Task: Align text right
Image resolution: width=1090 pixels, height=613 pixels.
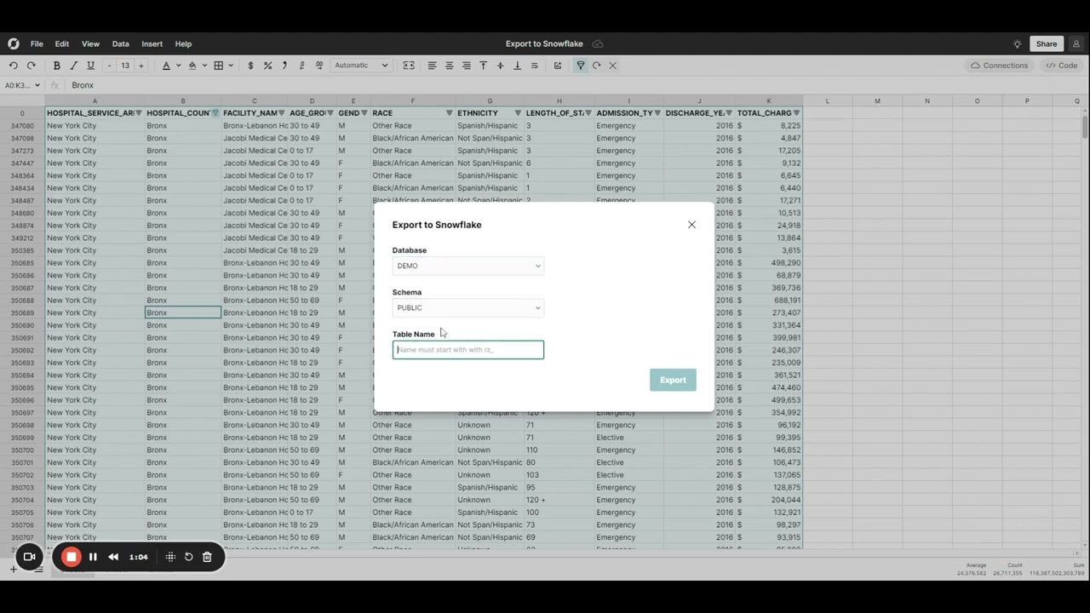Action: pos(466,66)
